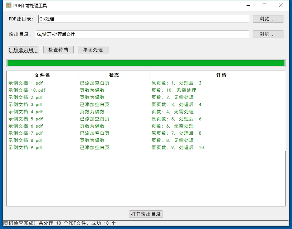
Task: Sort by 状态 column header
Action: 114,75
